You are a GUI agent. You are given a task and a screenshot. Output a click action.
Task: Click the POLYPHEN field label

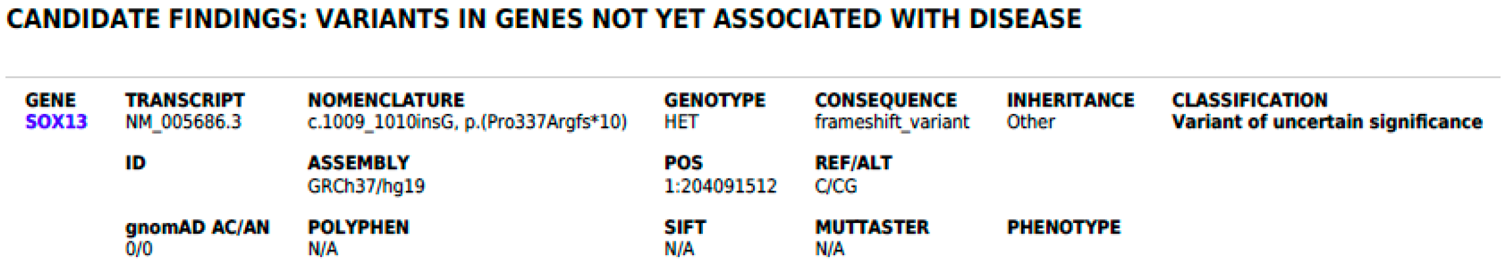pos(358,227)
